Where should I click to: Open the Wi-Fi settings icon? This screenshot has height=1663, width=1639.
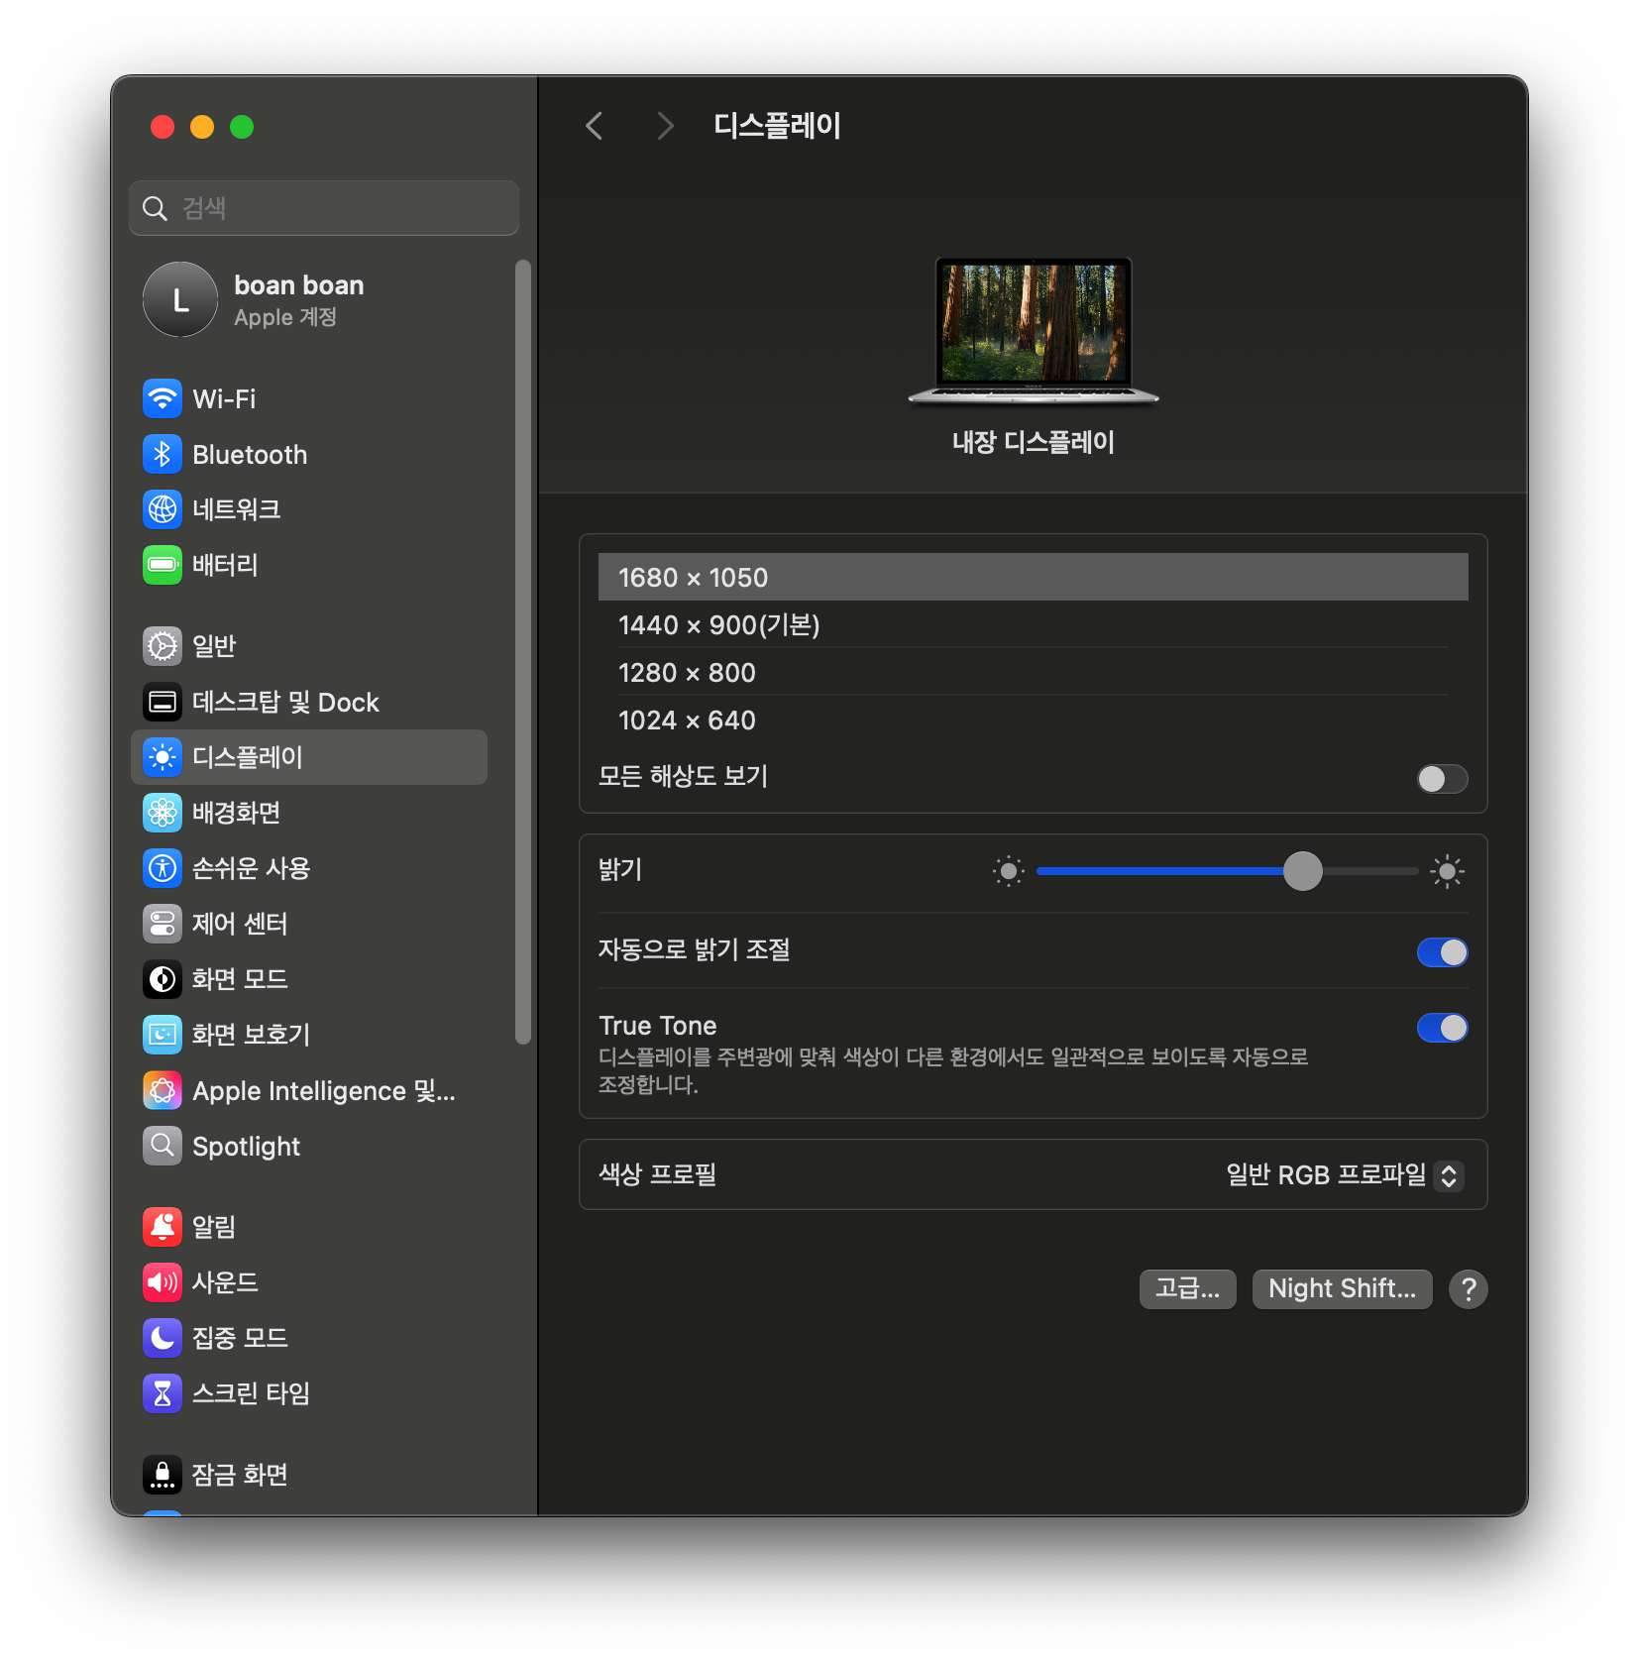pyautogui.click(x=163, y=399)
